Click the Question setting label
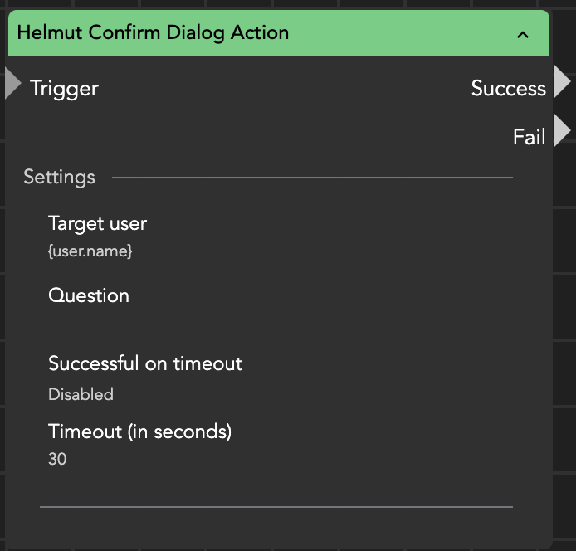The width and height of the screenshot is (576, 551). pyautogui.click(x=89, y=295)
